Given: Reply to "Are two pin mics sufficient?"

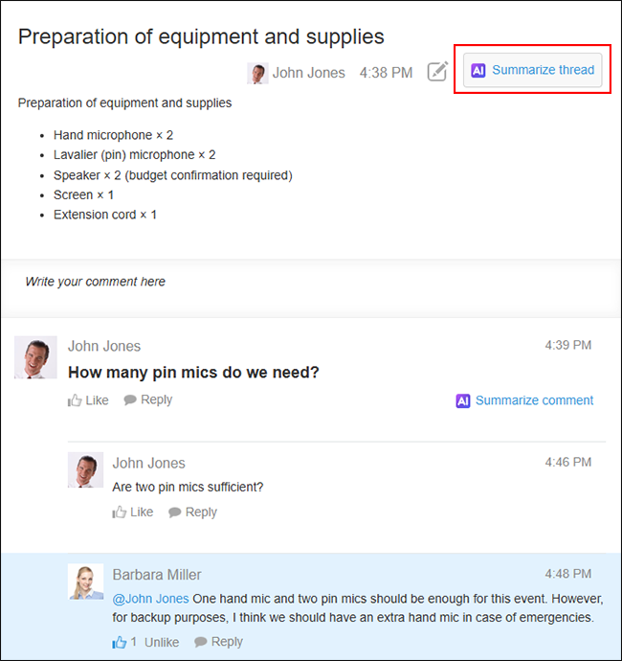Looking at the screenshot, I should tap(192, 513).
